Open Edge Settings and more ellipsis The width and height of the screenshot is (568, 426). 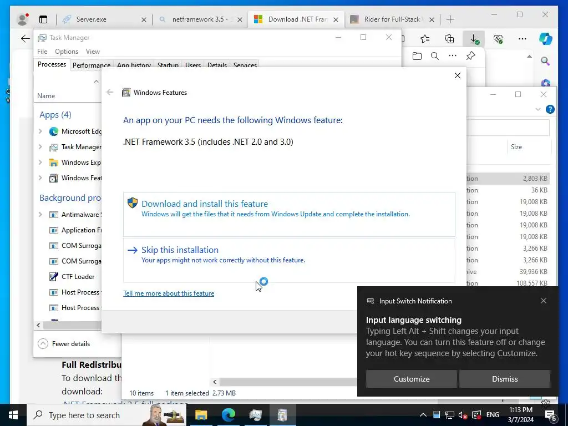523,39
